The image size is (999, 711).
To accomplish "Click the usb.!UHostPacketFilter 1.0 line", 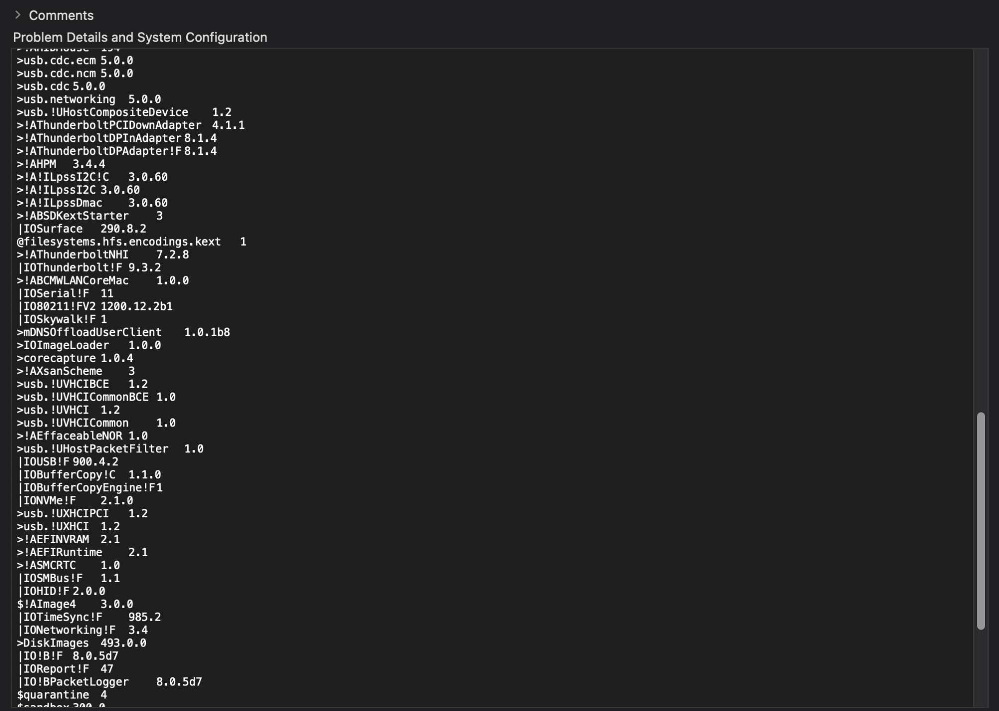I will pos(110,449).
